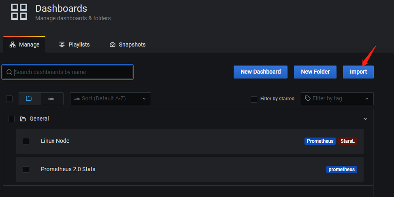The height and width of the screenshot is (197, 394).
Task: Switch to list view icon
Action: click(52, 98)
